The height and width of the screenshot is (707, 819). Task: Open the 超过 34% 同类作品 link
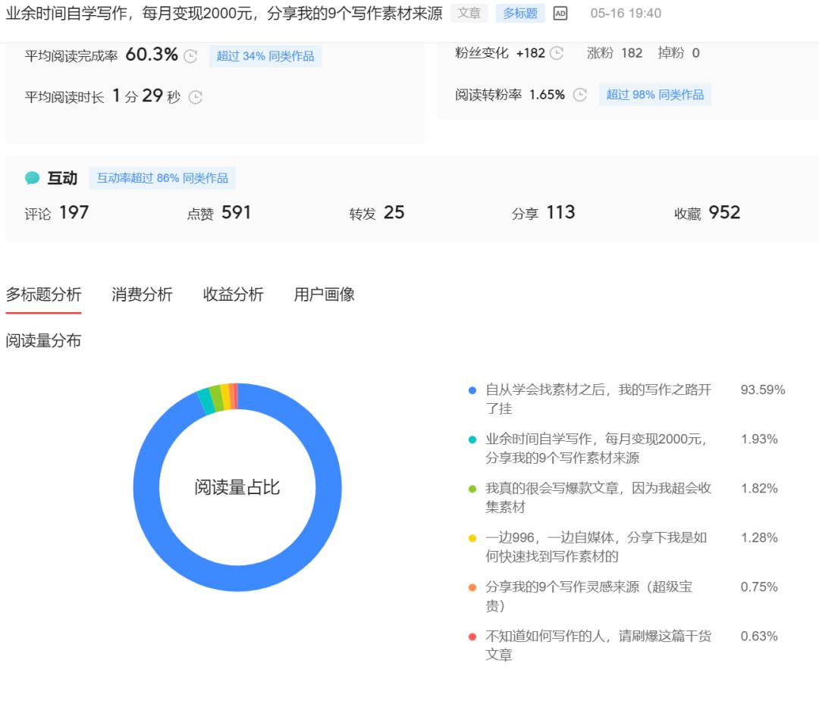pyautogui.click(x=265, y=55)
